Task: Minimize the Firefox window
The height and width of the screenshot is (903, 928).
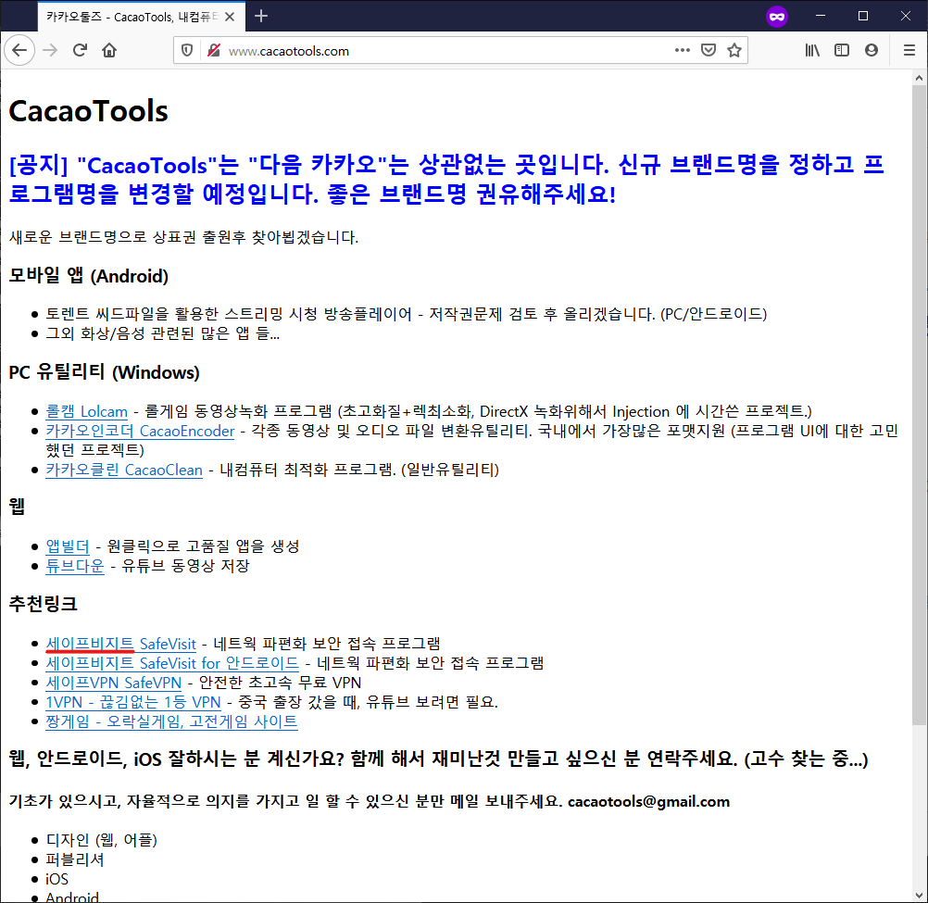Action: click(821, 16)
